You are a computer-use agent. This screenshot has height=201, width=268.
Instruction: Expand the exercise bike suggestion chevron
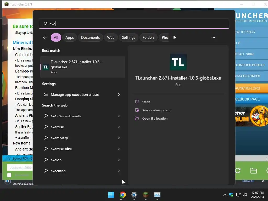click(x=119, y=149)
